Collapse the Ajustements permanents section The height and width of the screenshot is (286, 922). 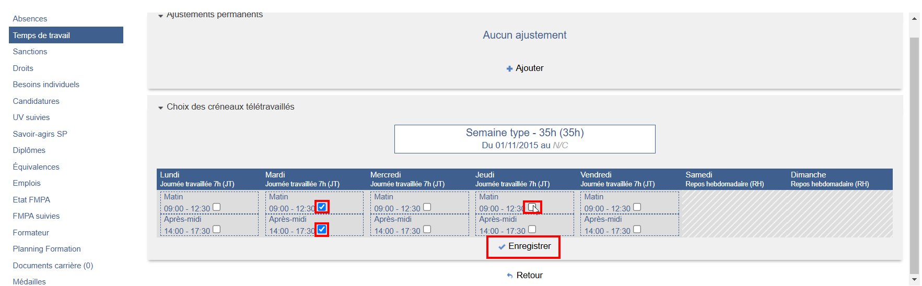coord(161,16)
